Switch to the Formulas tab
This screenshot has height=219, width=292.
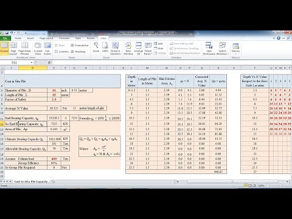(64, 38)
